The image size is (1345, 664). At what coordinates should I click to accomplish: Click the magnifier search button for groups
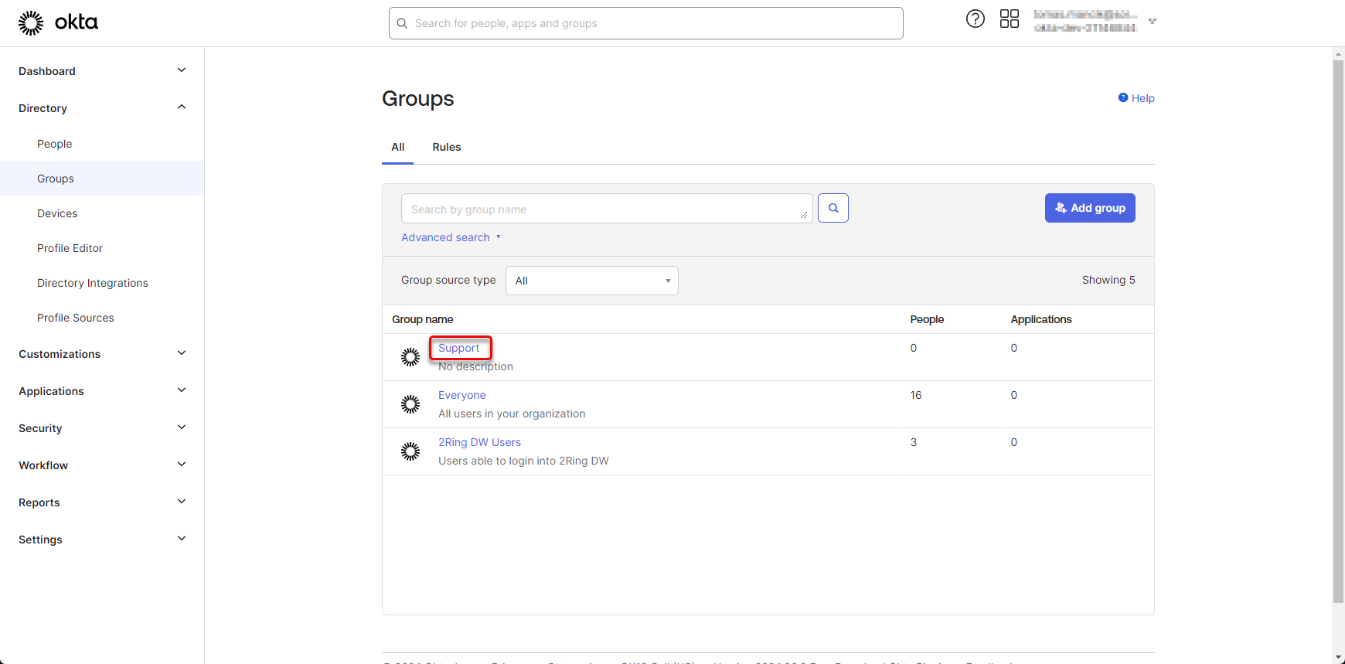click(833, 208)
